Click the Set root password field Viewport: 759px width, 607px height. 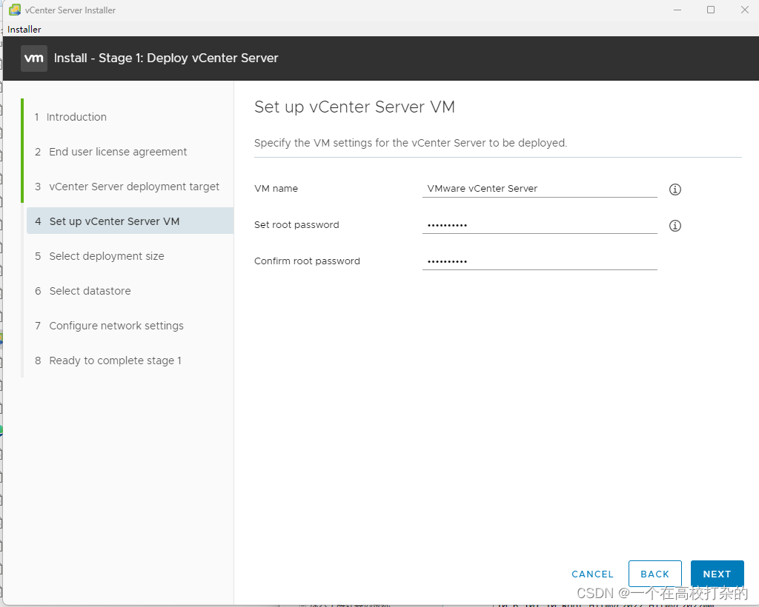pos(540,225)
